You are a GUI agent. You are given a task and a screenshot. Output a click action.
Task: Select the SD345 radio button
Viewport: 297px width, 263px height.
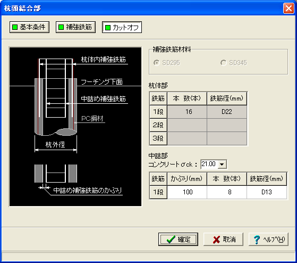[224, 63]
